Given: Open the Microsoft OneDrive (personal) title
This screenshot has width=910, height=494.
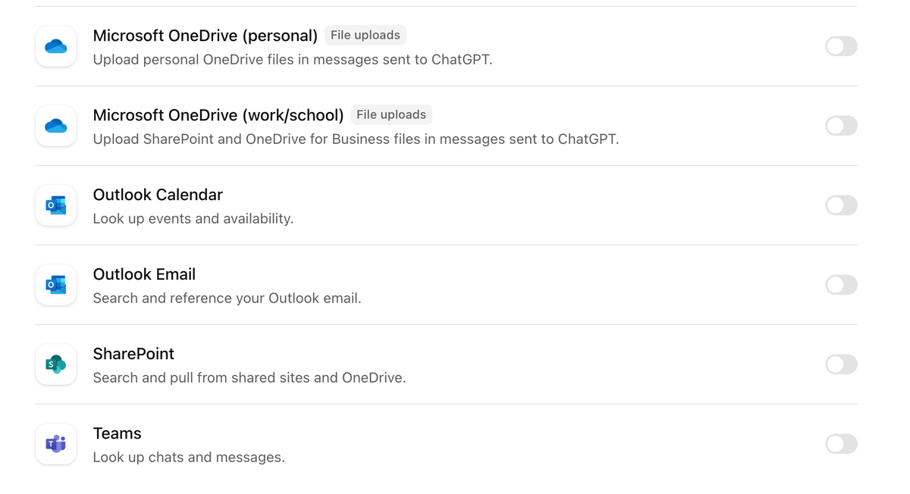Looking at the screenshot, I should tap(205, 36).
